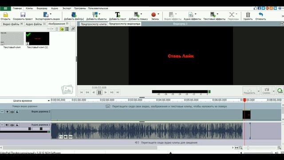Expand Экспортировать видео dropdown arrow
The image size is (284, 160).
click(51, 14)
